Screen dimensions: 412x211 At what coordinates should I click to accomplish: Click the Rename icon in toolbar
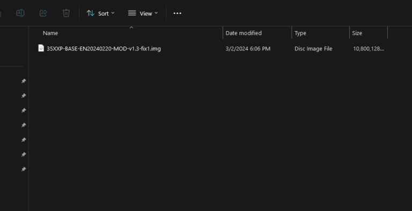20,13
